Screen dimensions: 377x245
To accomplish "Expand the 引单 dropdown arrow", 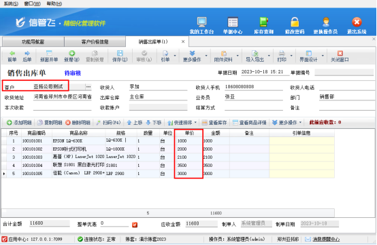I will coord(175,56).
